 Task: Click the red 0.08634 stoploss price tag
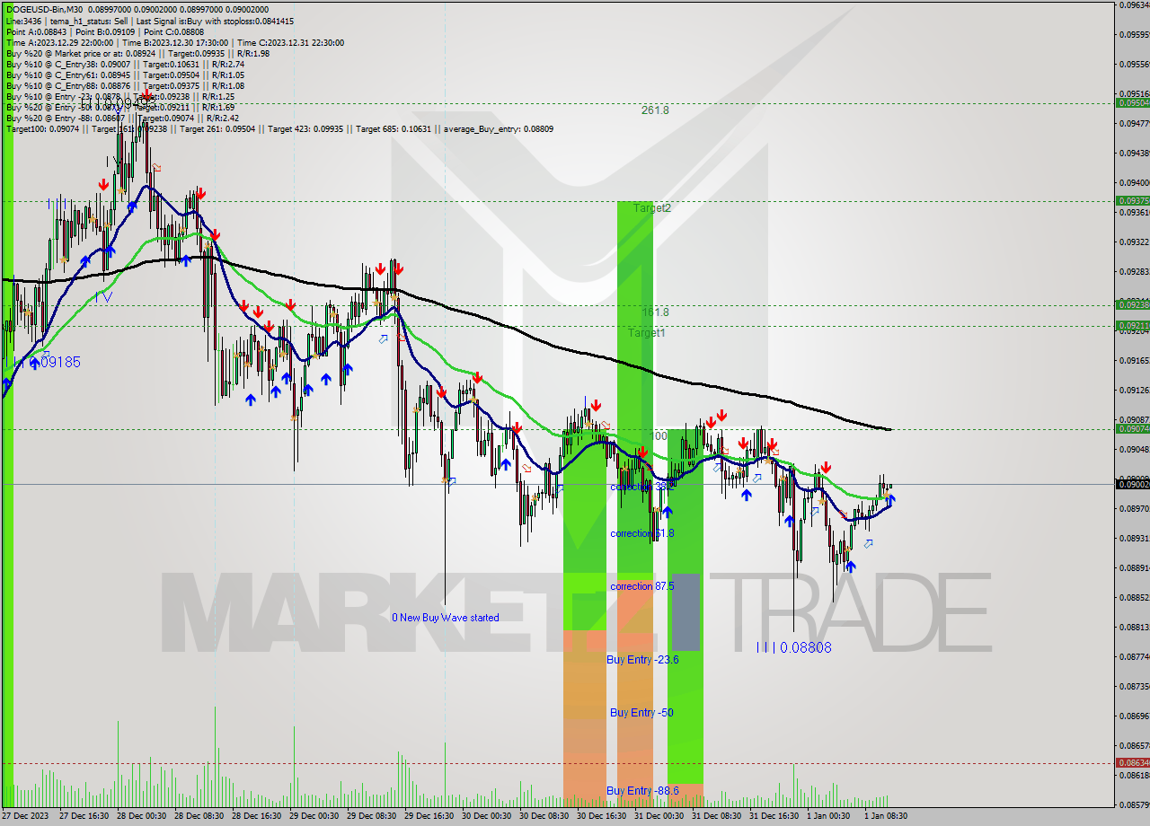[x=1132, y=763]
